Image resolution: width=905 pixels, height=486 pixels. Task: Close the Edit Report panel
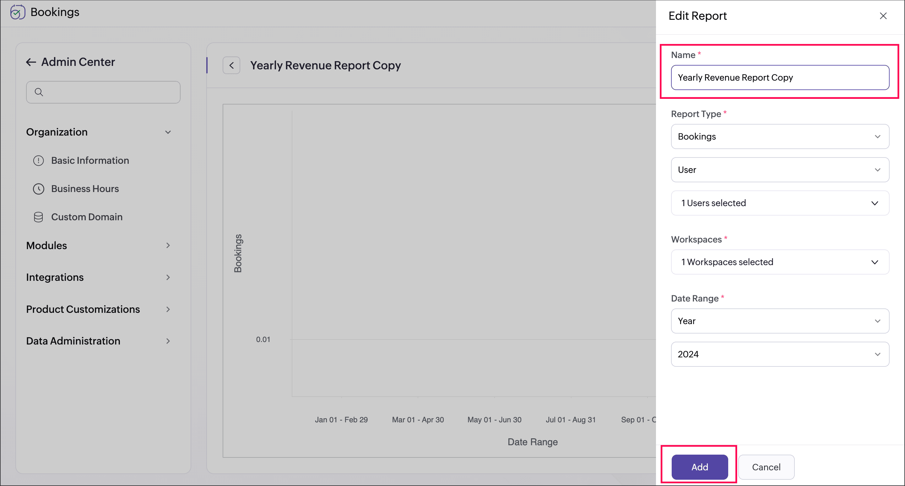(883, 16)
